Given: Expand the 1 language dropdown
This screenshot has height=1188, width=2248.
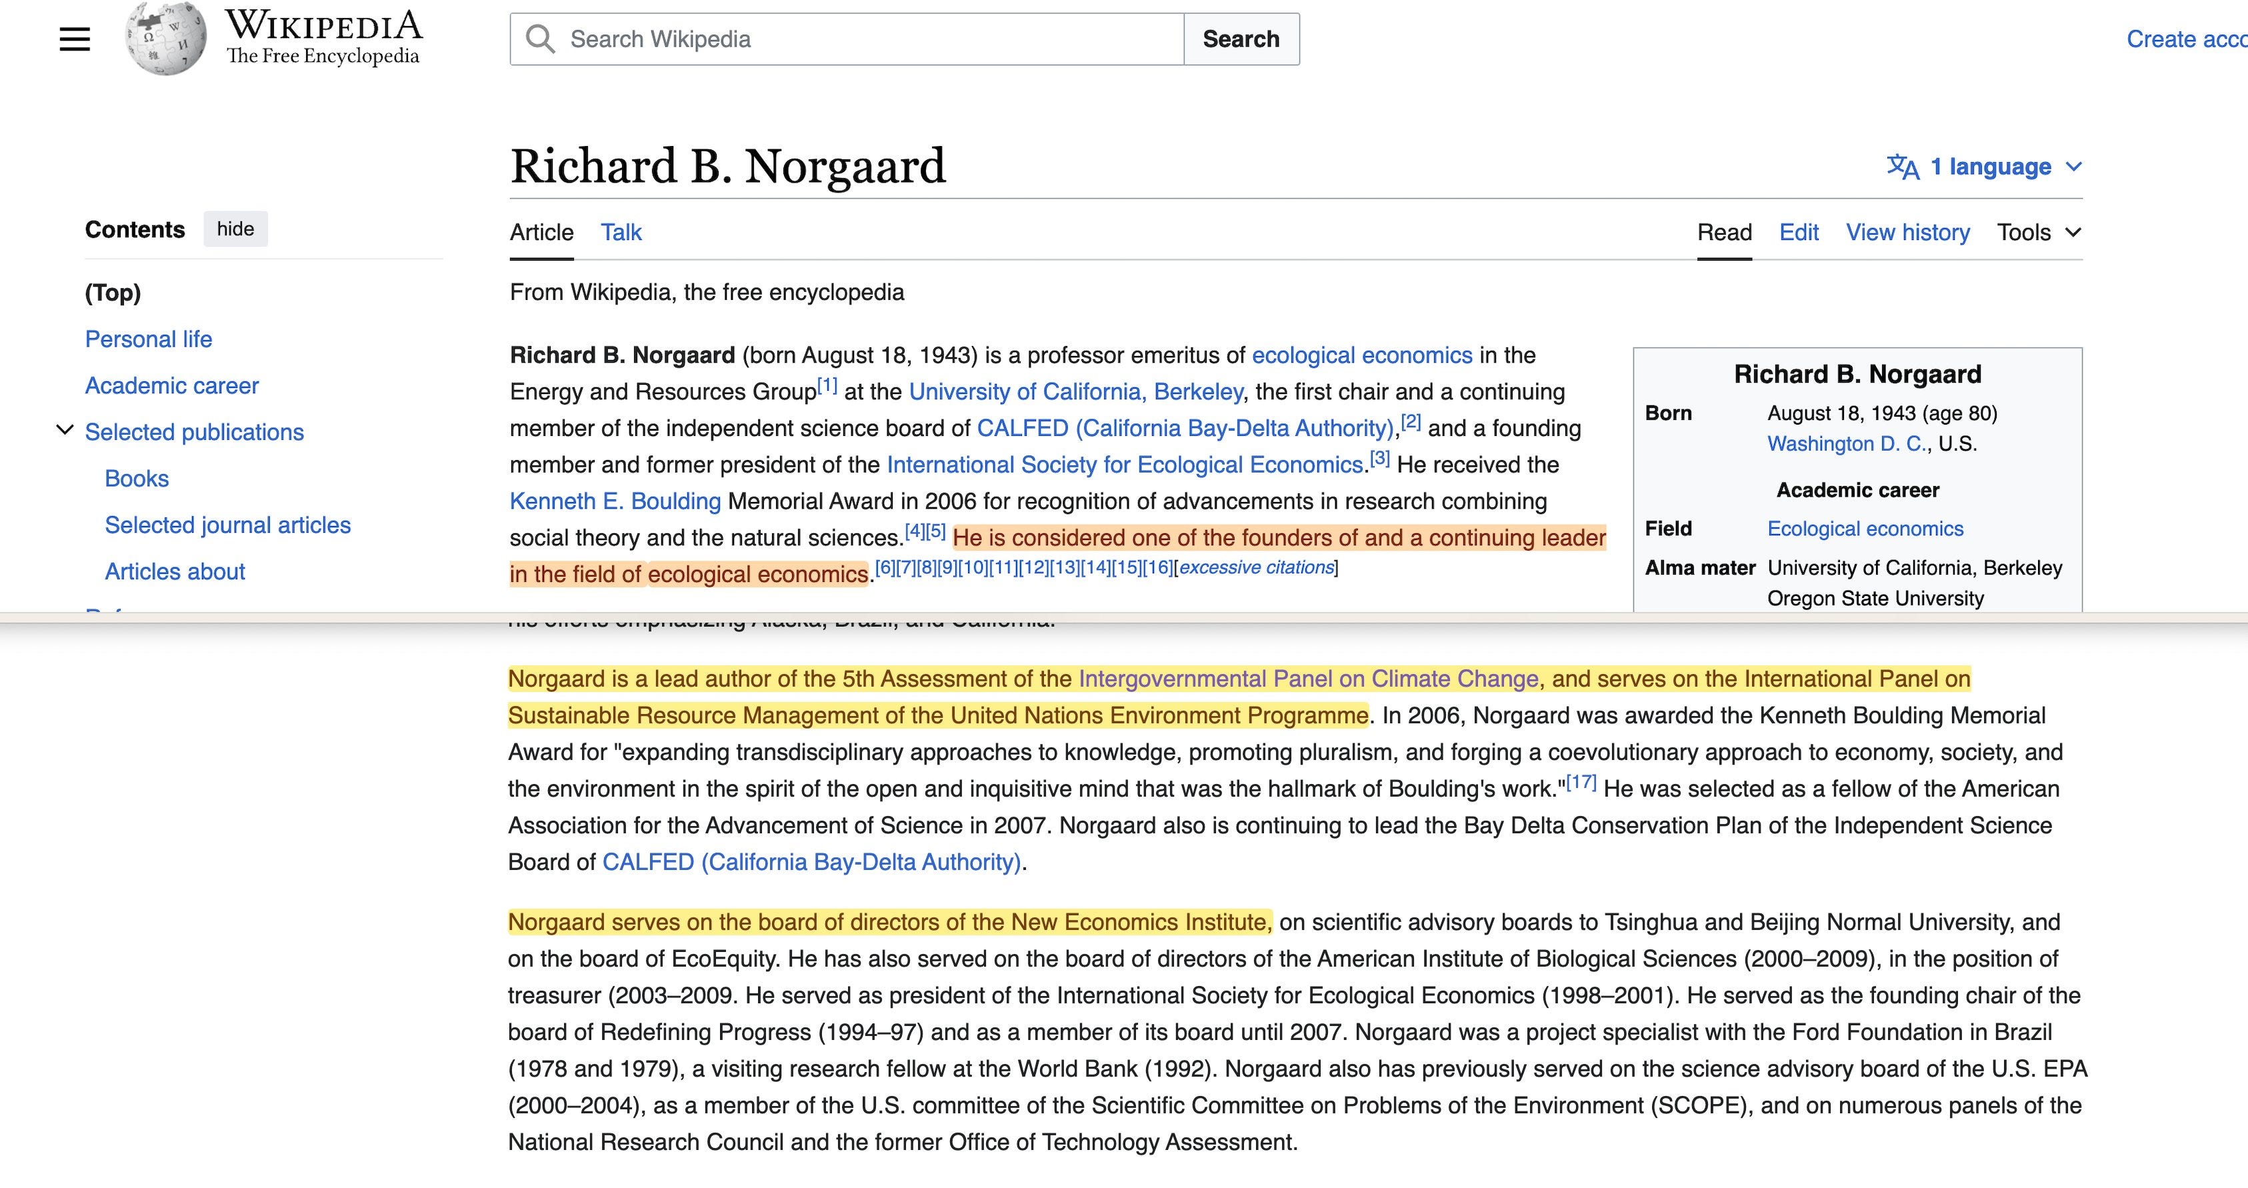Looking at the screenshot, I should [1985, 167].
